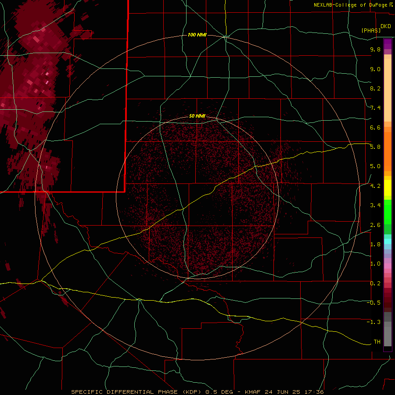The height and width of the screenshot is (395, 395).
Task: Click the -1.3 value on color scale
Action: [373, 322]
